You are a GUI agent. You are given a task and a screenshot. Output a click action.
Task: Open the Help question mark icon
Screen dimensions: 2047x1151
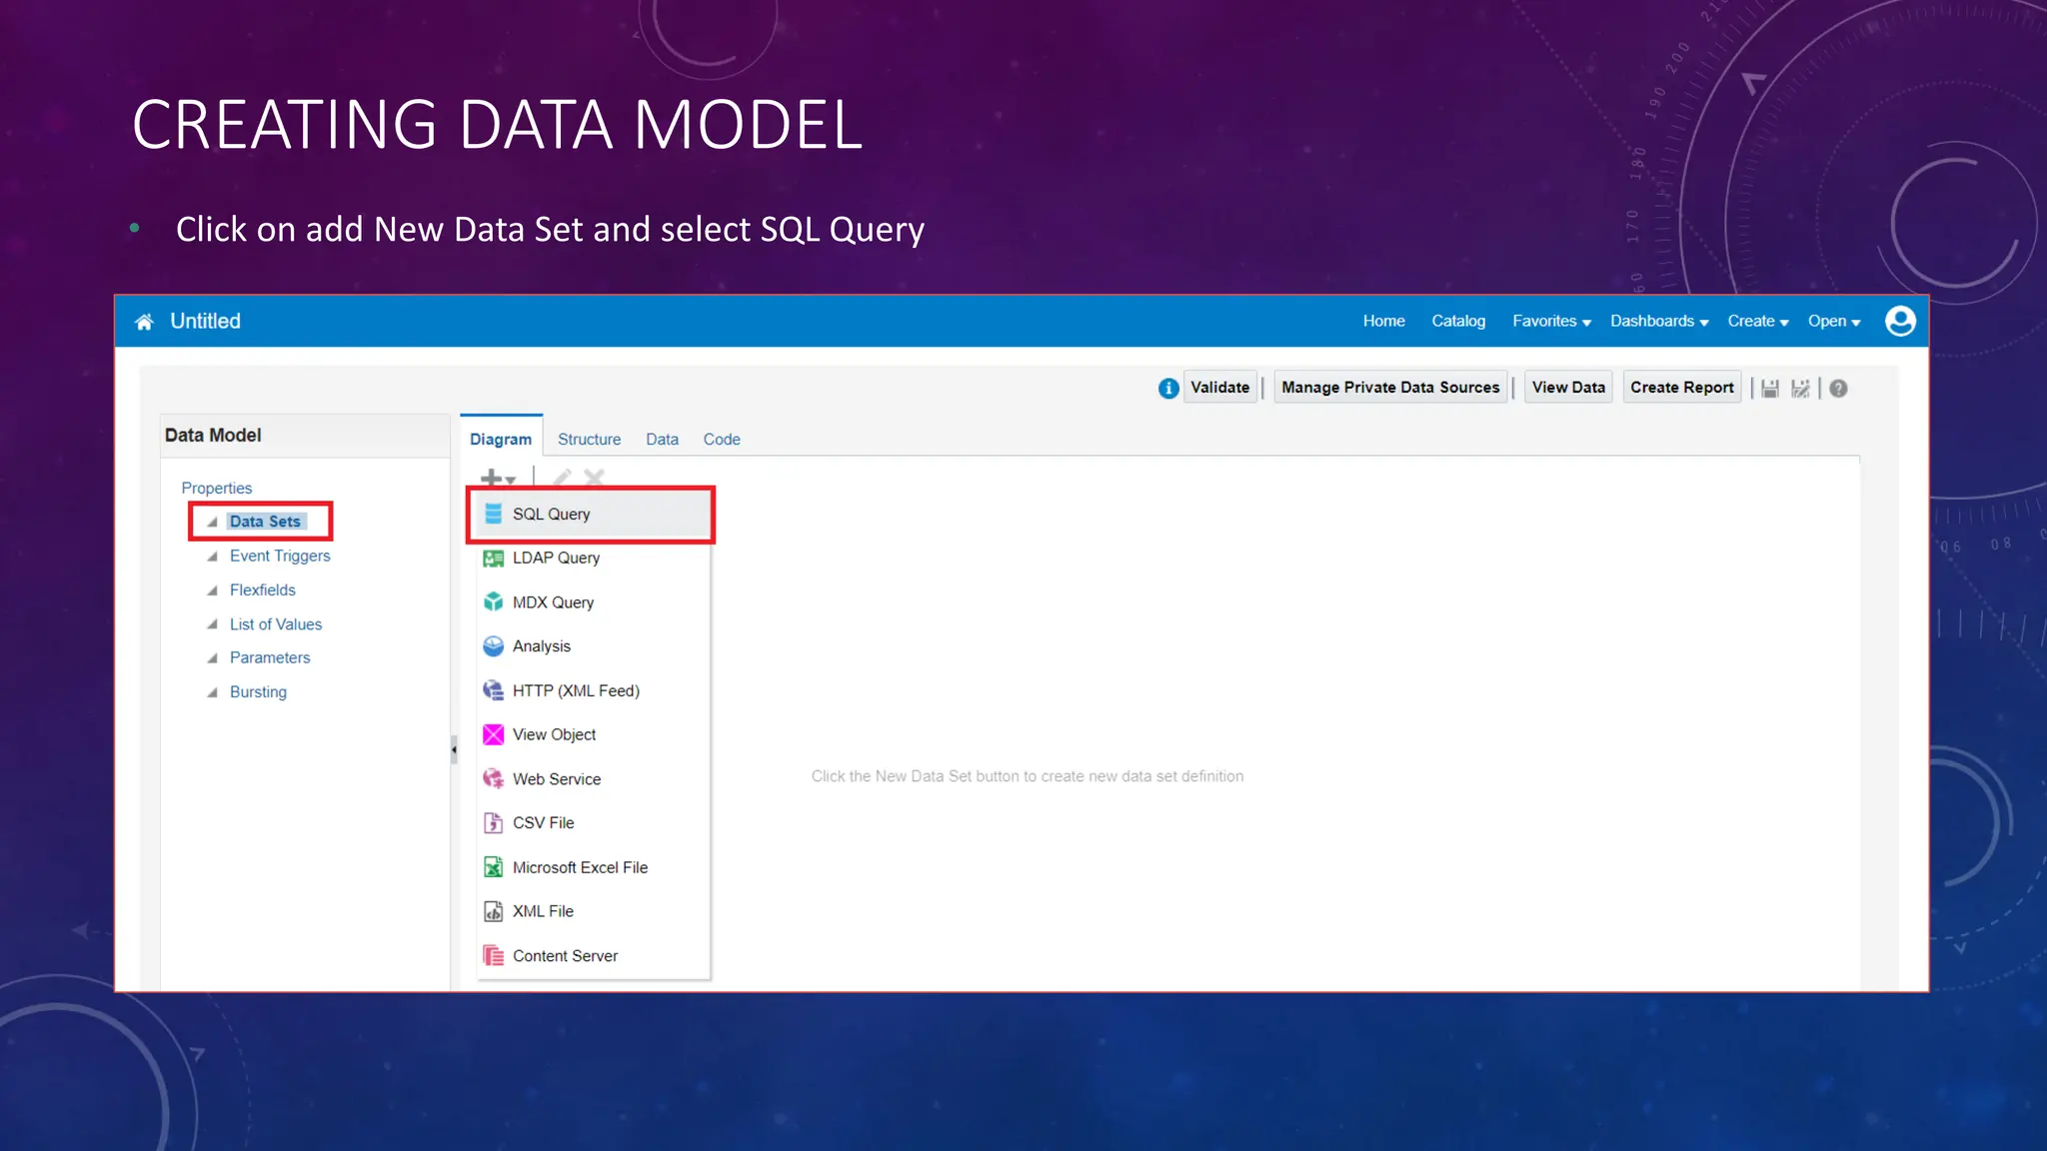pyautogui.click(x=1838, y=389)
